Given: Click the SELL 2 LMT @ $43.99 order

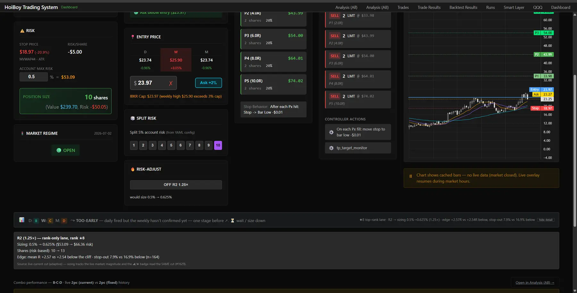Looking at the screenshot, I should tap(358, 39).
